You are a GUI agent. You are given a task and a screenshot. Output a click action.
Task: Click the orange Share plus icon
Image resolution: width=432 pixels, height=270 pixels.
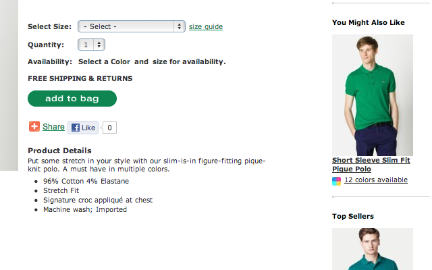(34, 126)
